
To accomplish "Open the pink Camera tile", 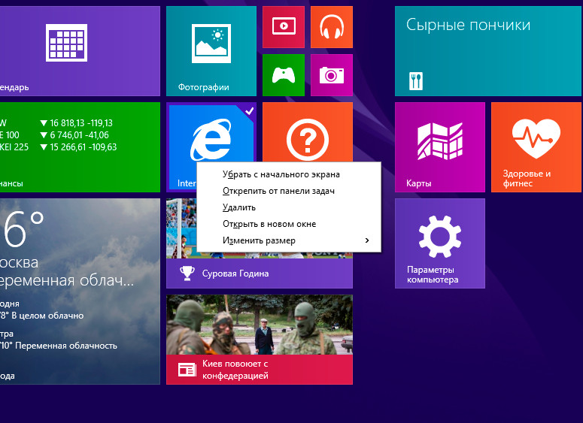I will [331, 74].
